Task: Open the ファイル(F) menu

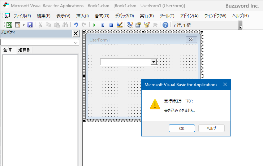Action: click(22, 16)
